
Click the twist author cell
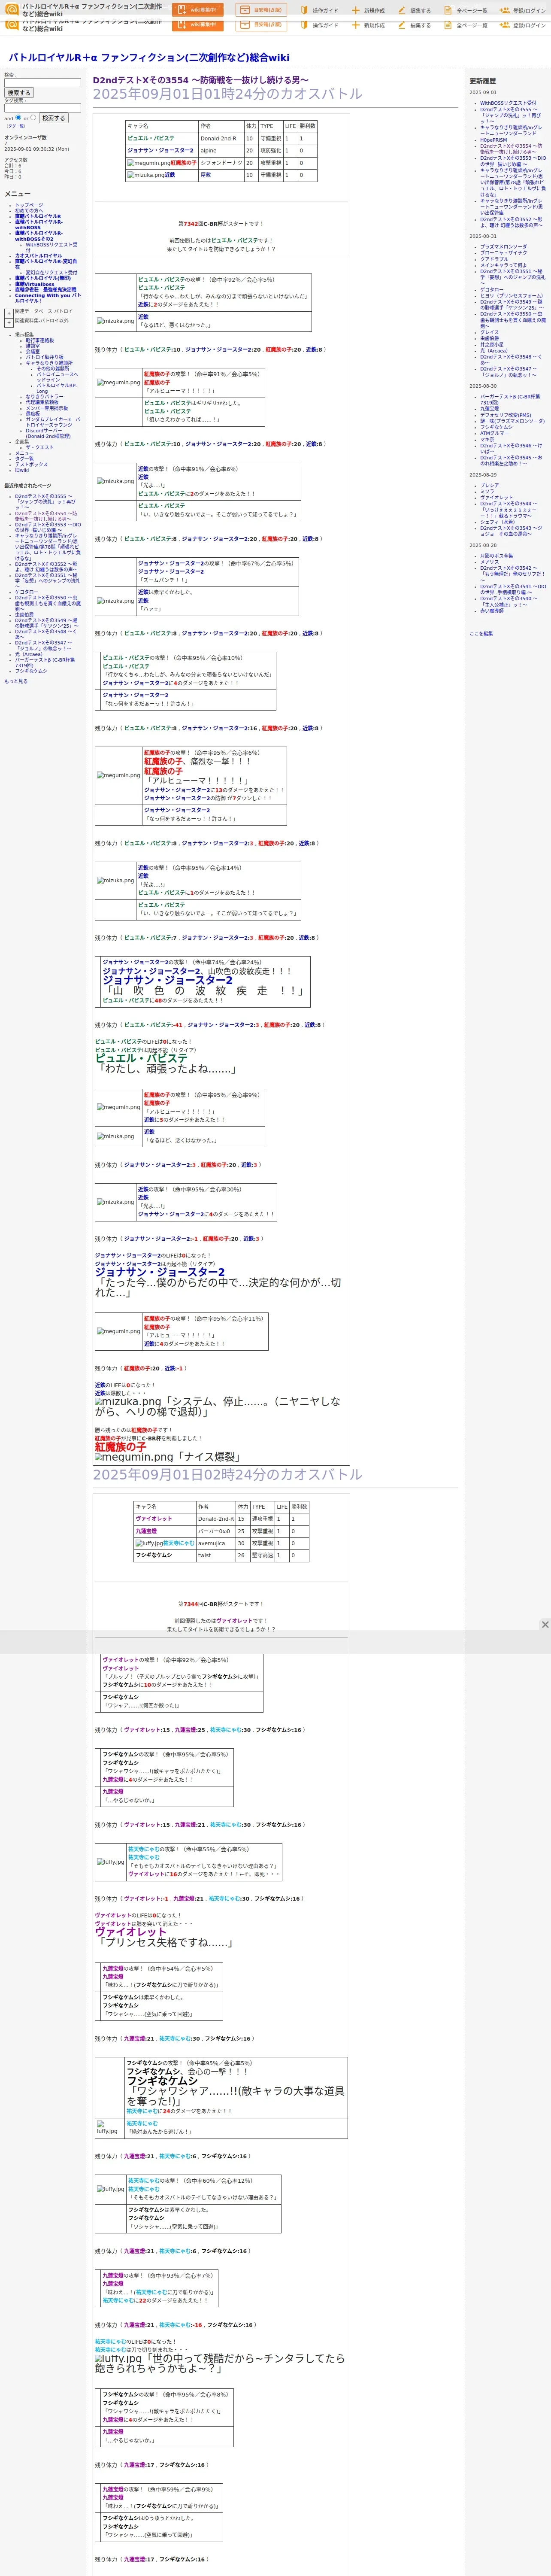coord(215,1555)
